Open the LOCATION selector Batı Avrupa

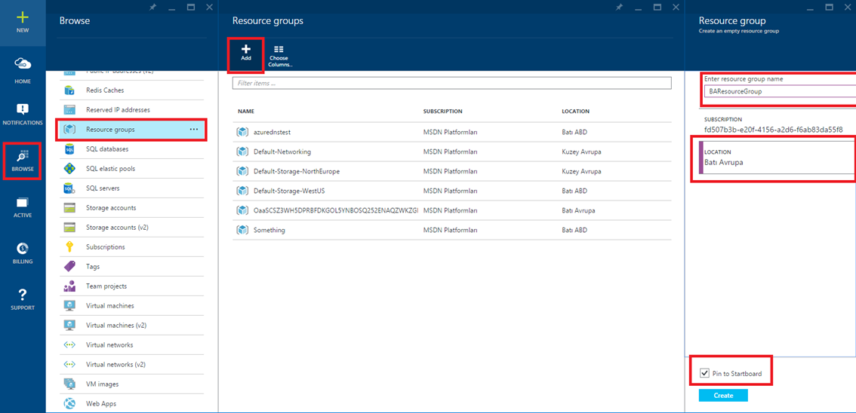pyautogui.click(x=777, y=158)
